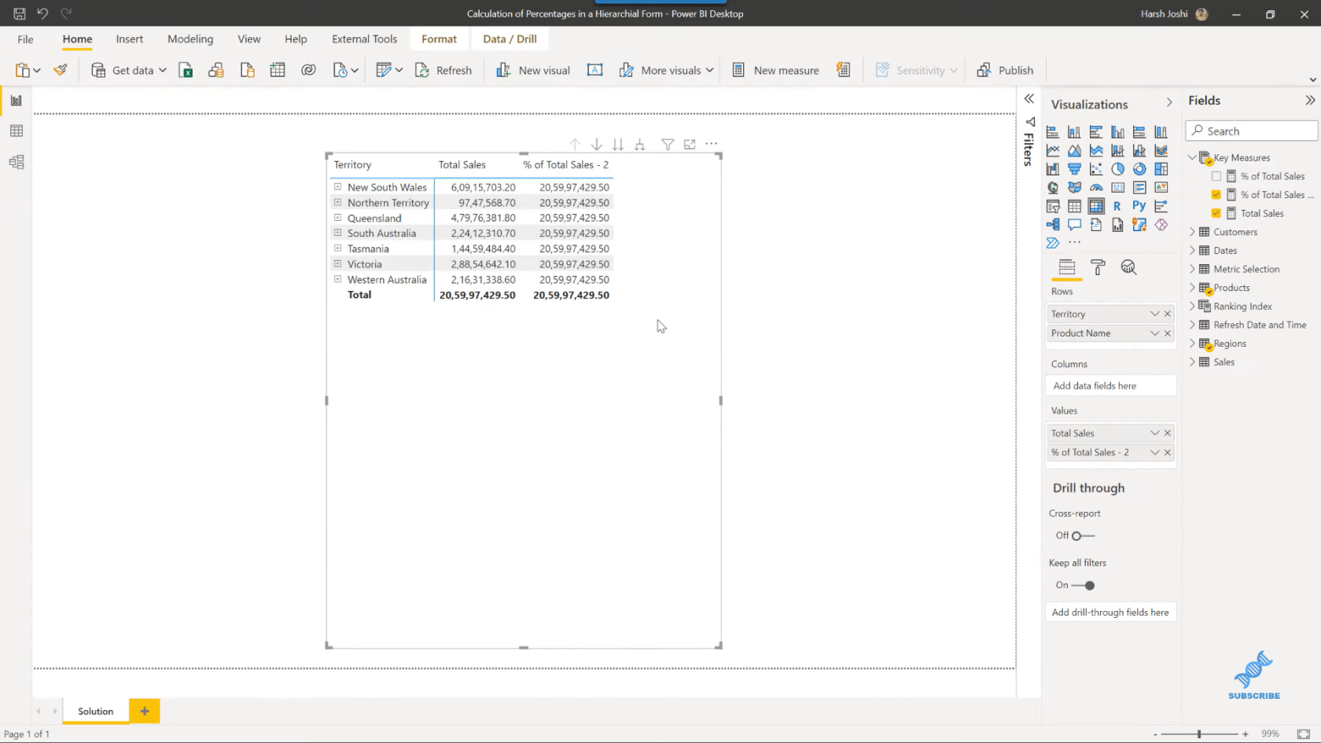This screenshot has height=743, width=1321.
Task: Open the Analytics magnifier pane
Action: click(1129, 267)
